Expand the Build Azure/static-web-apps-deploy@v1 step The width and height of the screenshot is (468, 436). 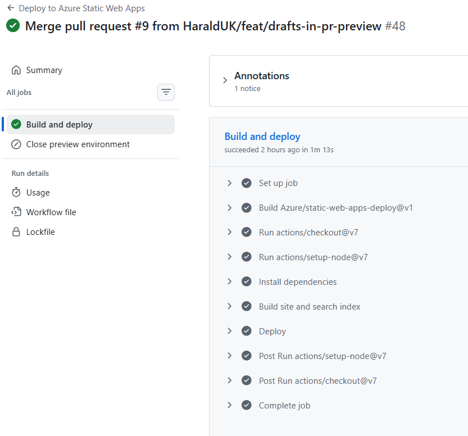pos(229,208)
